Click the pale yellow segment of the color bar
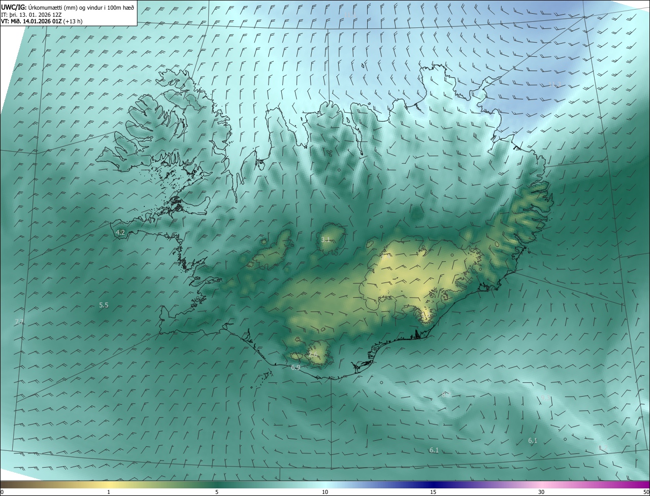650x496 pixels. tap(109, 484)
